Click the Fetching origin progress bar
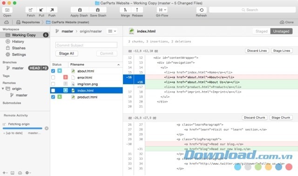This screenshot has width=298, height=176. click(x=22, y=129)
